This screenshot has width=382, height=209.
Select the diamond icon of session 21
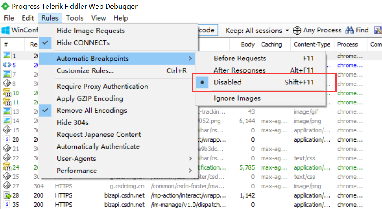pyautogui.click(x=7, y=149)
